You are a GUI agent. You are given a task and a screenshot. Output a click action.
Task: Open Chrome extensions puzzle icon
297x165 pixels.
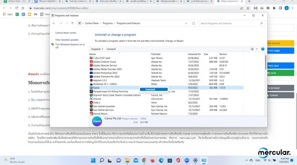pos(274,8)
